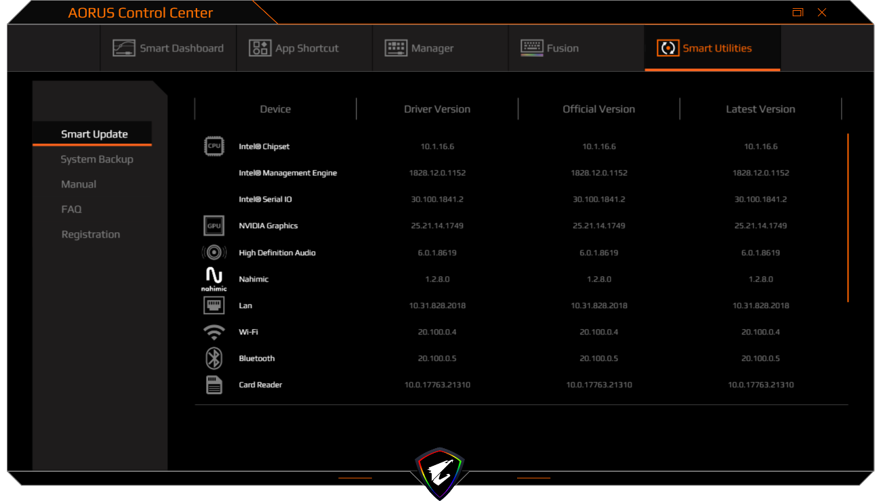Select the Lan device name
The height and width of the screenshot is (501, 881).
[x=245, y=305]
